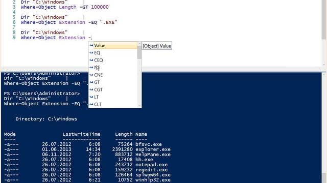
Task: Click the parameter icon beside CLT
Action: pos(91,104)
